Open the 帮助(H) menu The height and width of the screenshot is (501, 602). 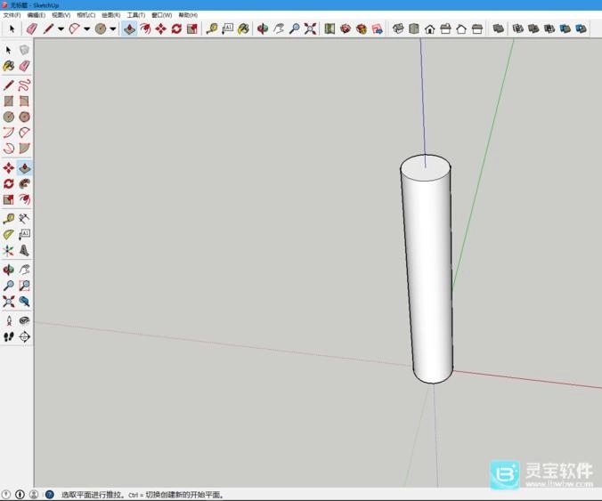(188, 15)
